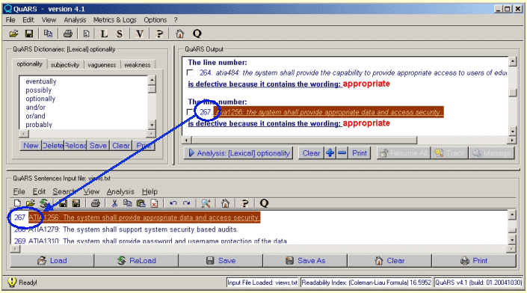This screenshot has width=527, height=293.
Task: Click New button under dictionary list
Action: 31,146
